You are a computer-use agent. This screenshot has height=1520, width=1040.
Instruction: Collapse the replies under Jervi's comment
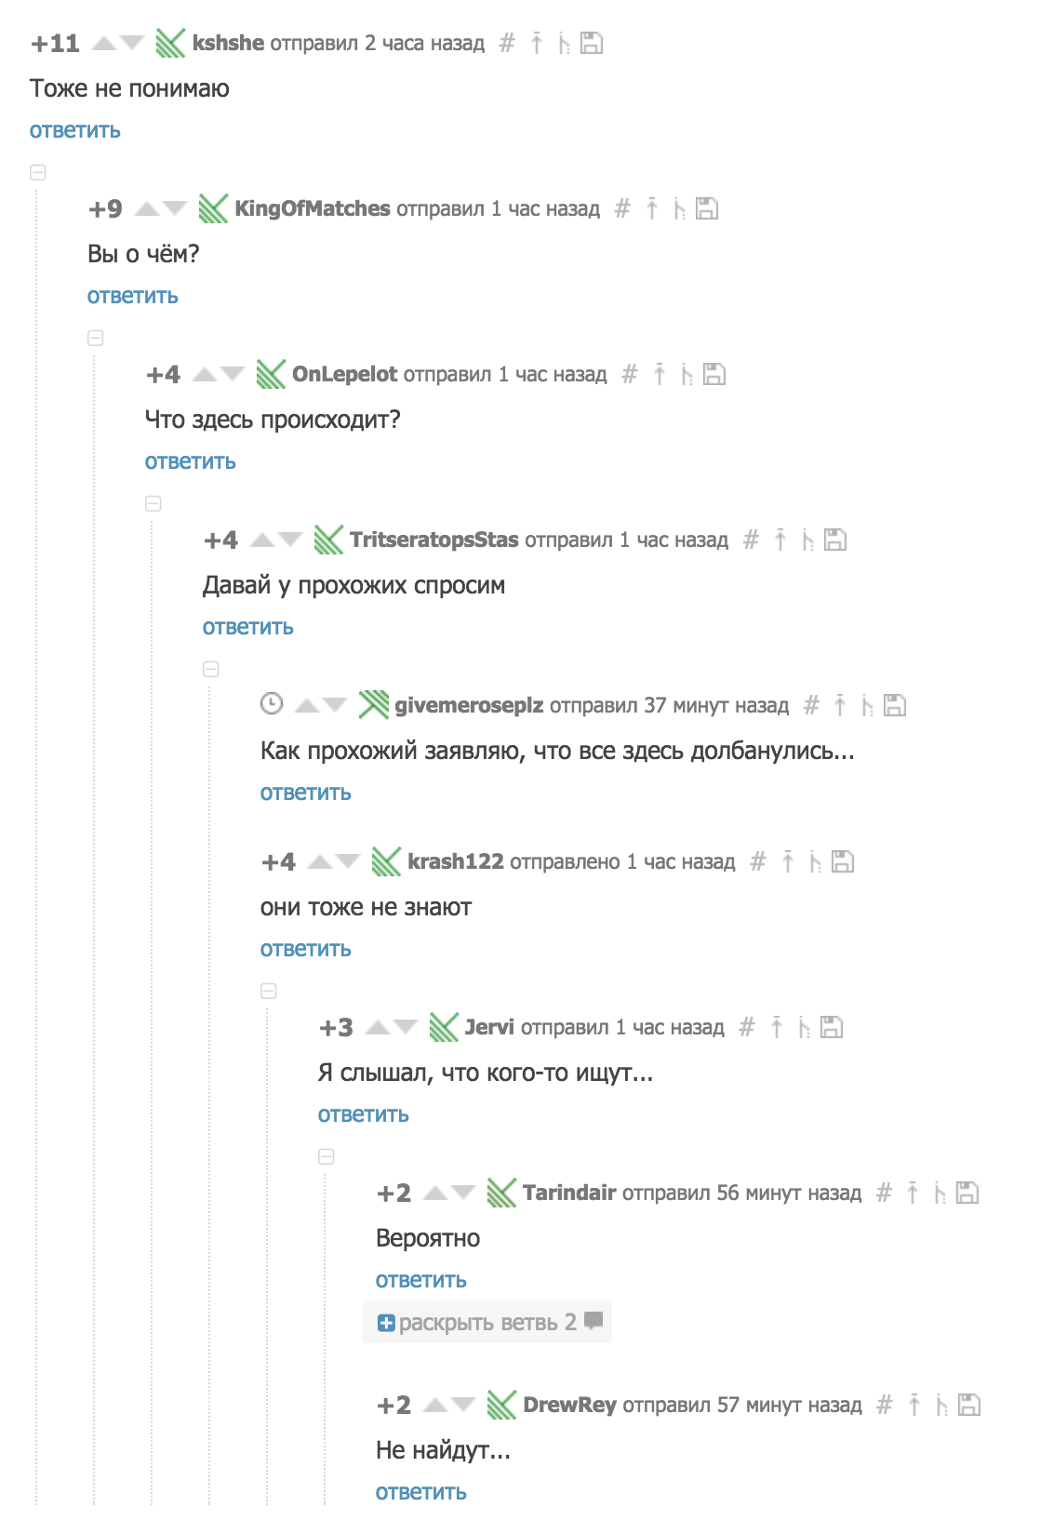[327, 1156]
